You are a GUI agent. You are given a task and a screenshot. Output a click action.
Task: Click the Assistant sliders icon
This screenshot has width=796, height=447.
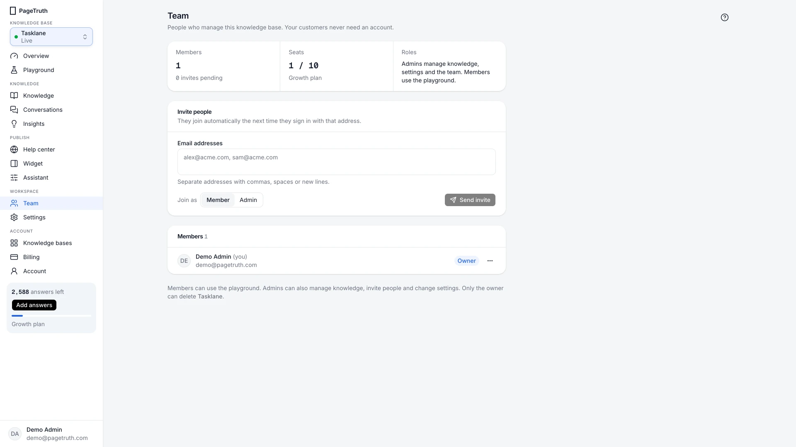pyautogui.click(x=14, y=178)
